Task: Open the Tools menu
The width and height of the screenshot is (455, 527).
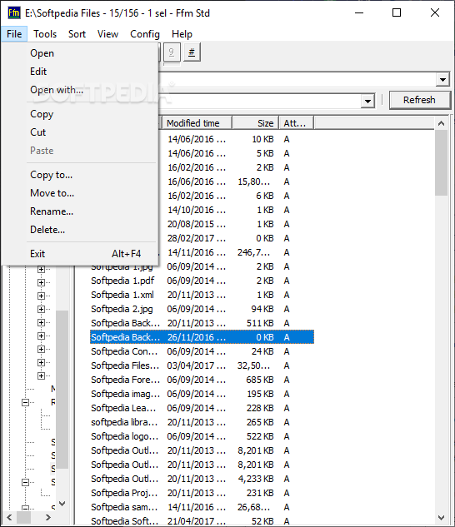Action: click(45, 34)
